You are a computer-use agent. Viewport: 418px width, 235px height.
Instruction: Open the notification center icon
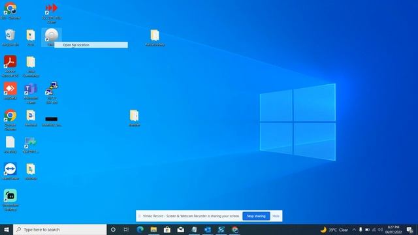(410, 230)
